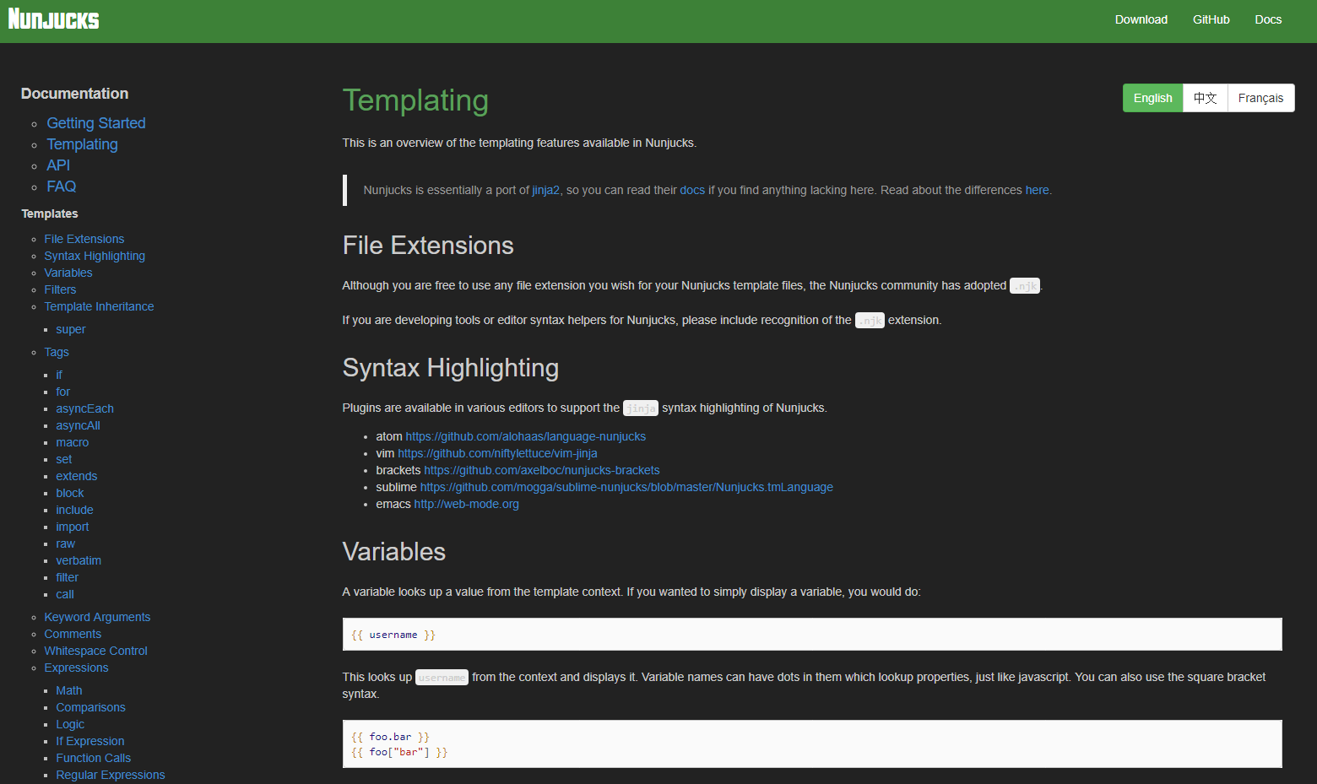Switch language to Français

pyautogui.click(x=1261, y=98)
